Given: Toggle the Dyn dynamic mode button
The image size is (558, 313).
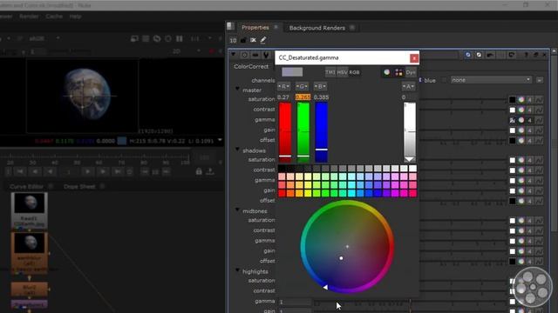Looking at the screenshot, I should pos(411,72).
